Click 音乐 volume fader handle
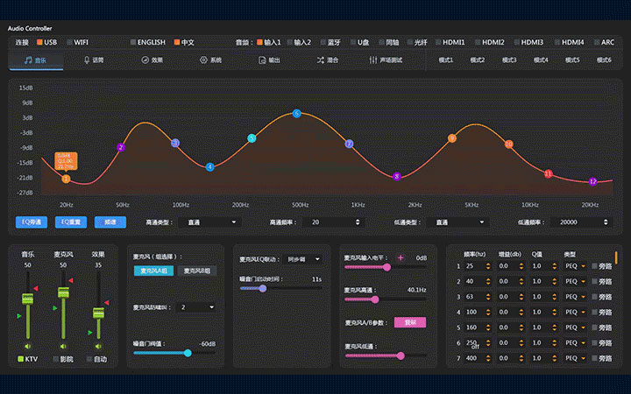This screenshot has height=394, width=631. point(27,299)
